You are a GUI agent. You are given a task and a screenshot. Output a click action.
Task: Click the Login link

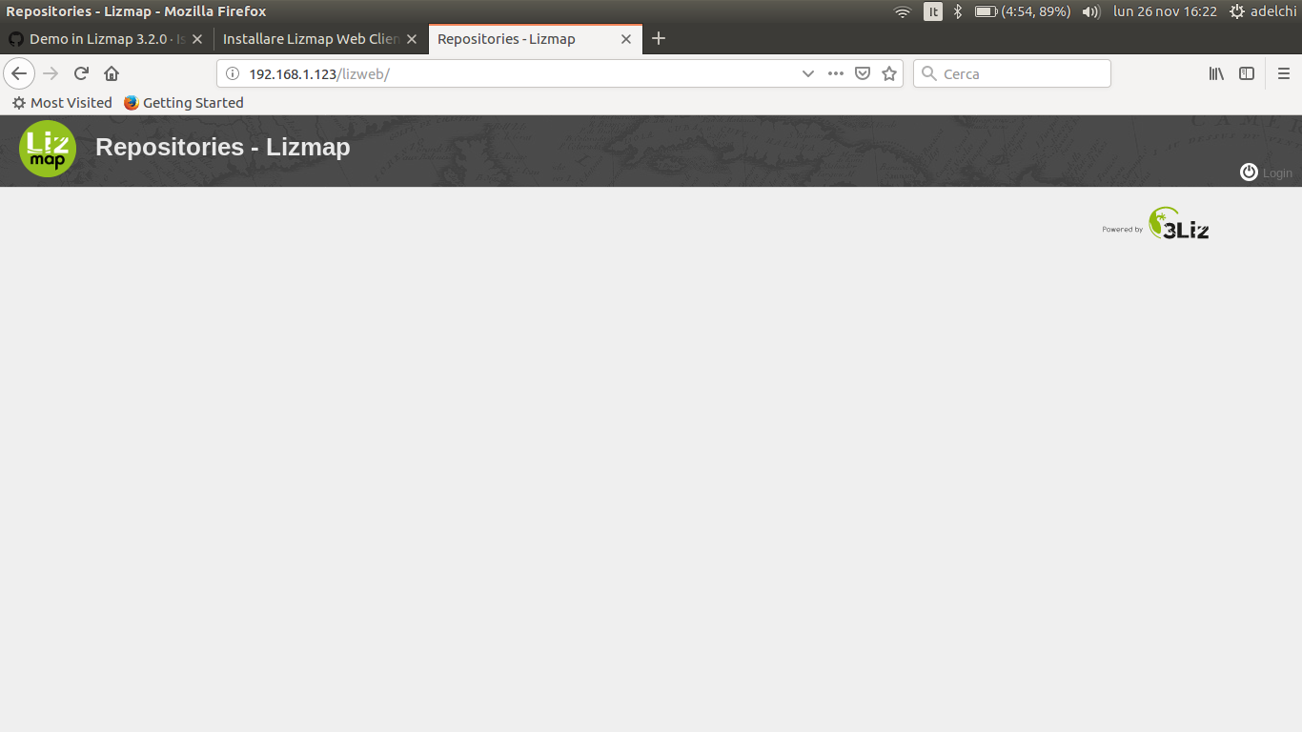point(1275,173)
